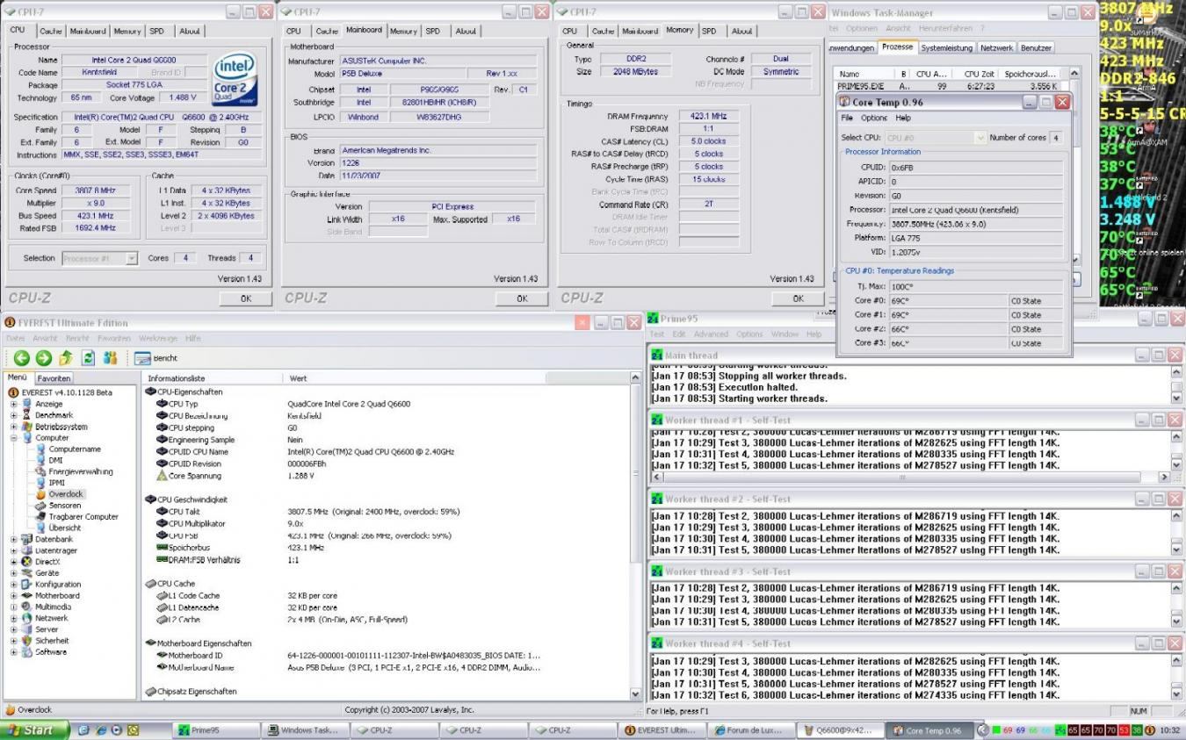Open the File menu in Core Temp
Viewport: 1186px width, 740px height.
847,118
